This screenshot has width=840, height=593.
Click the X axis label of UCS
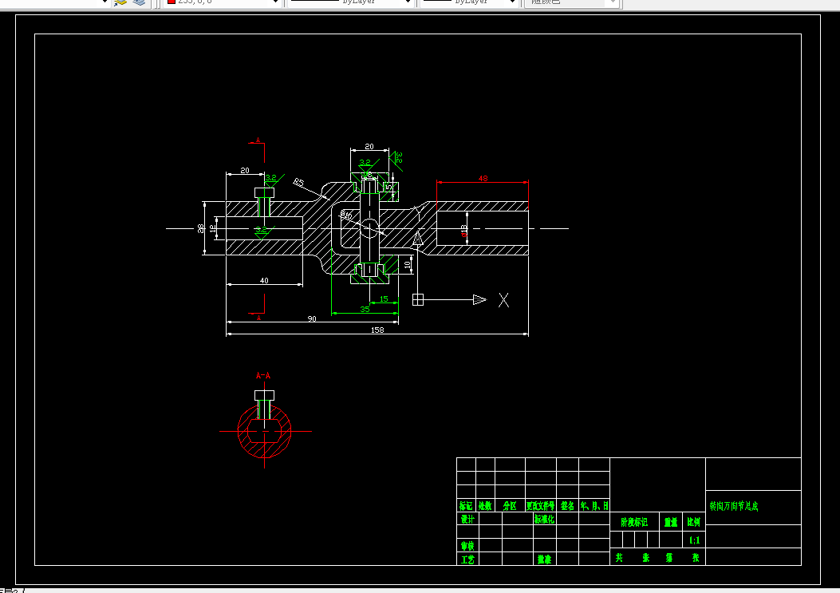(503, 300)
